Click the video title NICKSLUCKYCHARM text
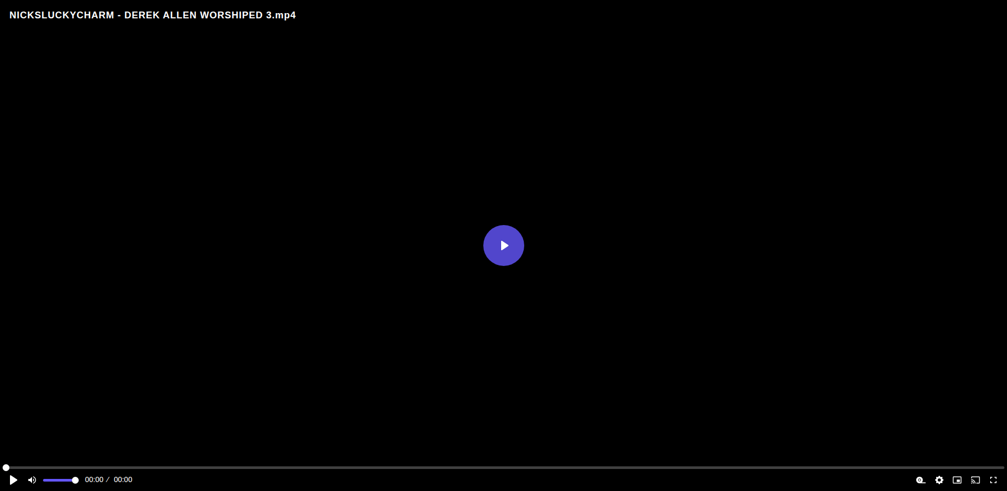This screenshot has height=491, width=1007. pyautogui.click(x=62, y=15)
